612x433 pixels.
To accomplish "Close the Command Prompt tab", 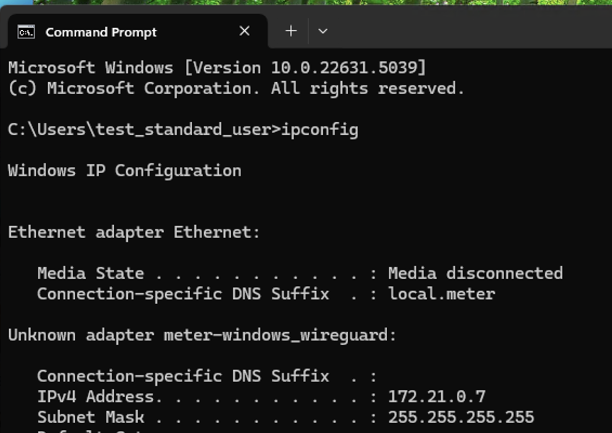I will [x=244, y=31].
